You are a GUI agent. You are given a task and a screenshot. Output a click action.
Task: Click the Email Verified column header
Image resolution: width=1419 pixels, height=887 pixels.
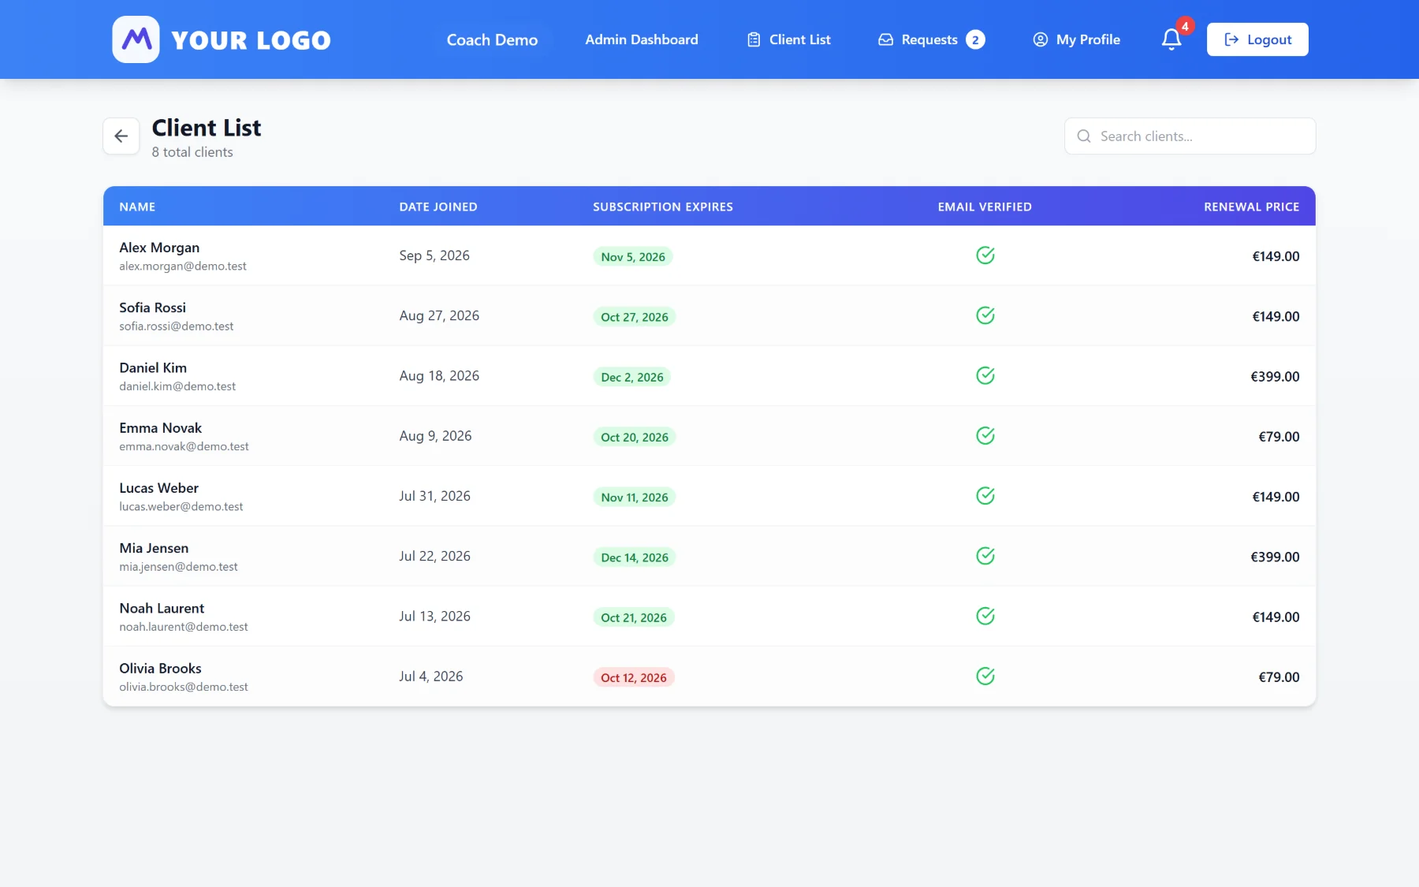click(x=985, y=207)
